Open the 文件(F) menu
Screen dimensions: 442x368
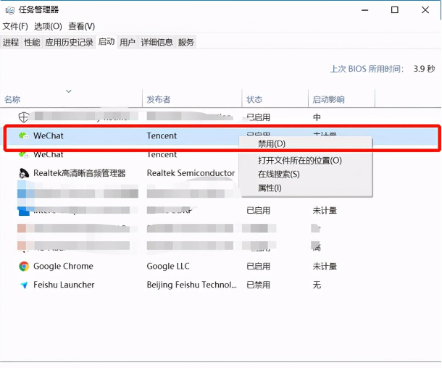pos(15,27)
